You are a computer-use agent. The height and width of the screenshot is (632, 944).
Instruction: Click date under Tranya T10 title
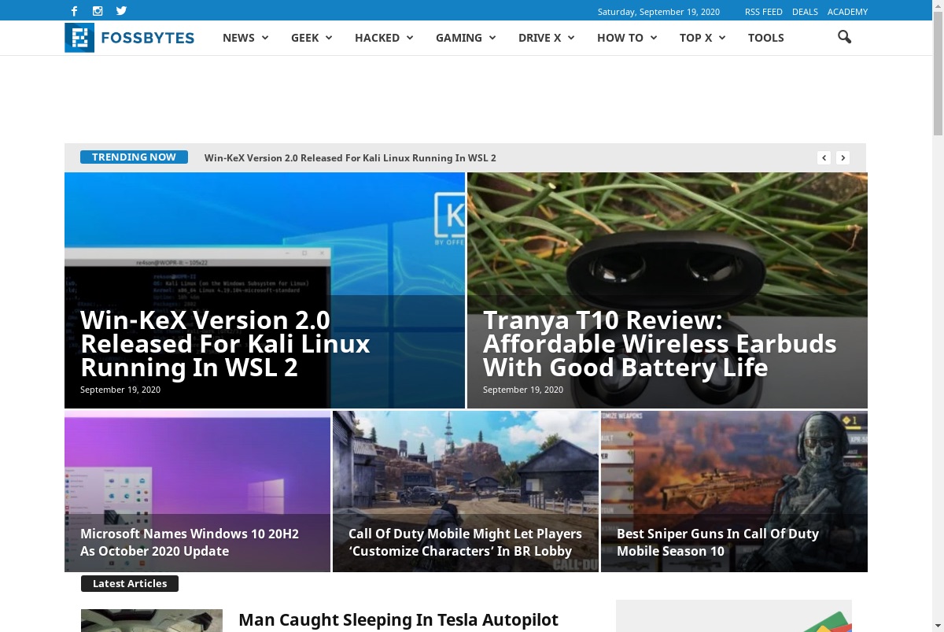tap(523, 390)
